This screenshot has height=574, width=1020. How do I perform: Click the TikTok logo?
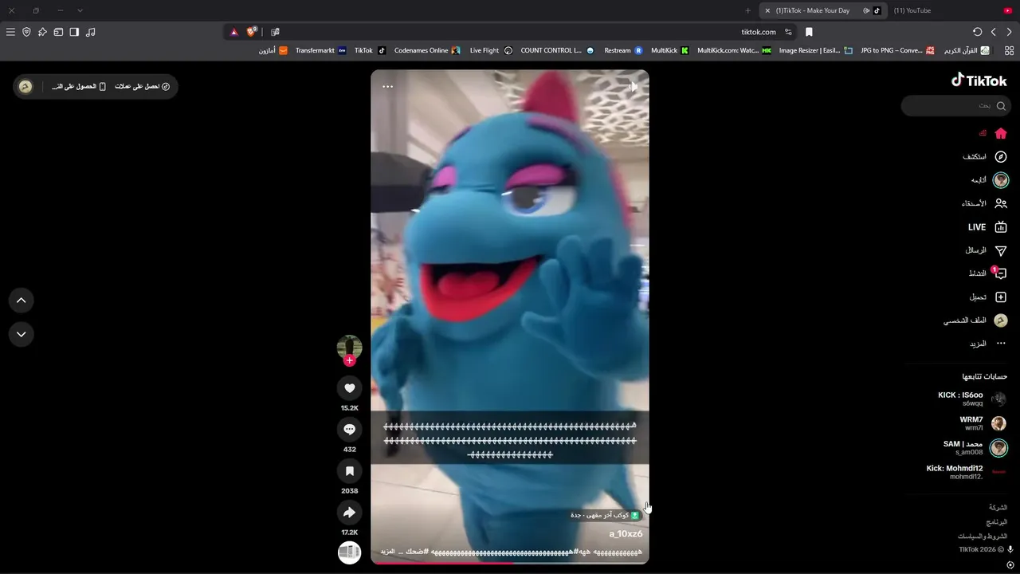(979, 80)
